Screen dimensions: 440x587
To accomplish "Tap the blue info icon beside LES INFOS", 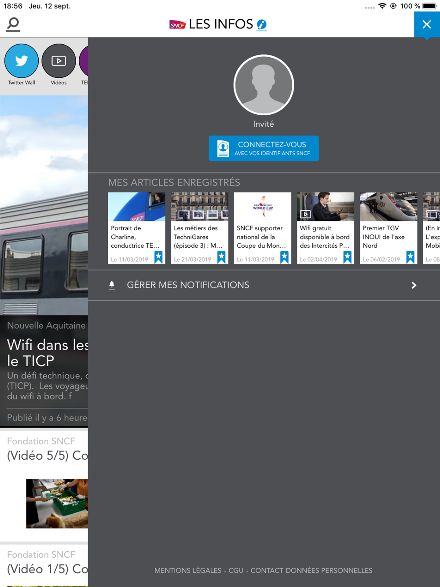I will (x=262, y=25).
